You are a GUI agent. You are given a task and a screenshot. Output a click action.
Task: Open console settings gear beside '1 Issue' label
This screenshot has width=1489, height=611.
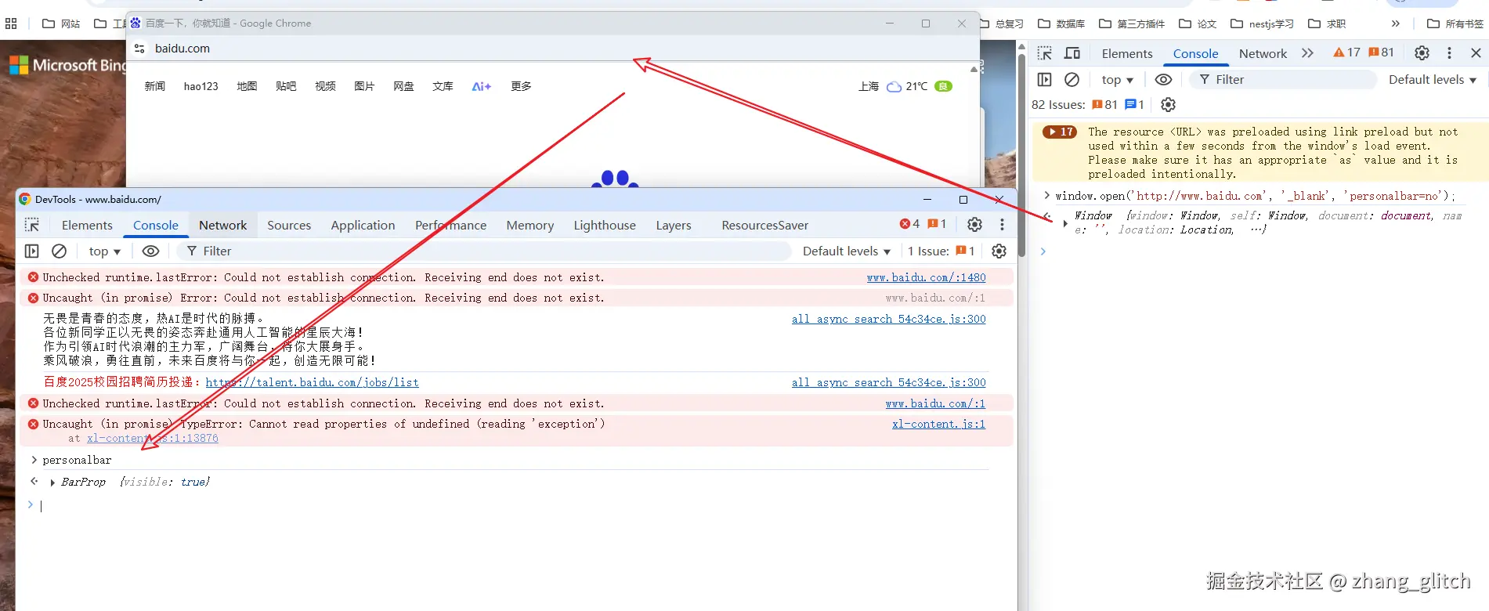coord(999,251)
